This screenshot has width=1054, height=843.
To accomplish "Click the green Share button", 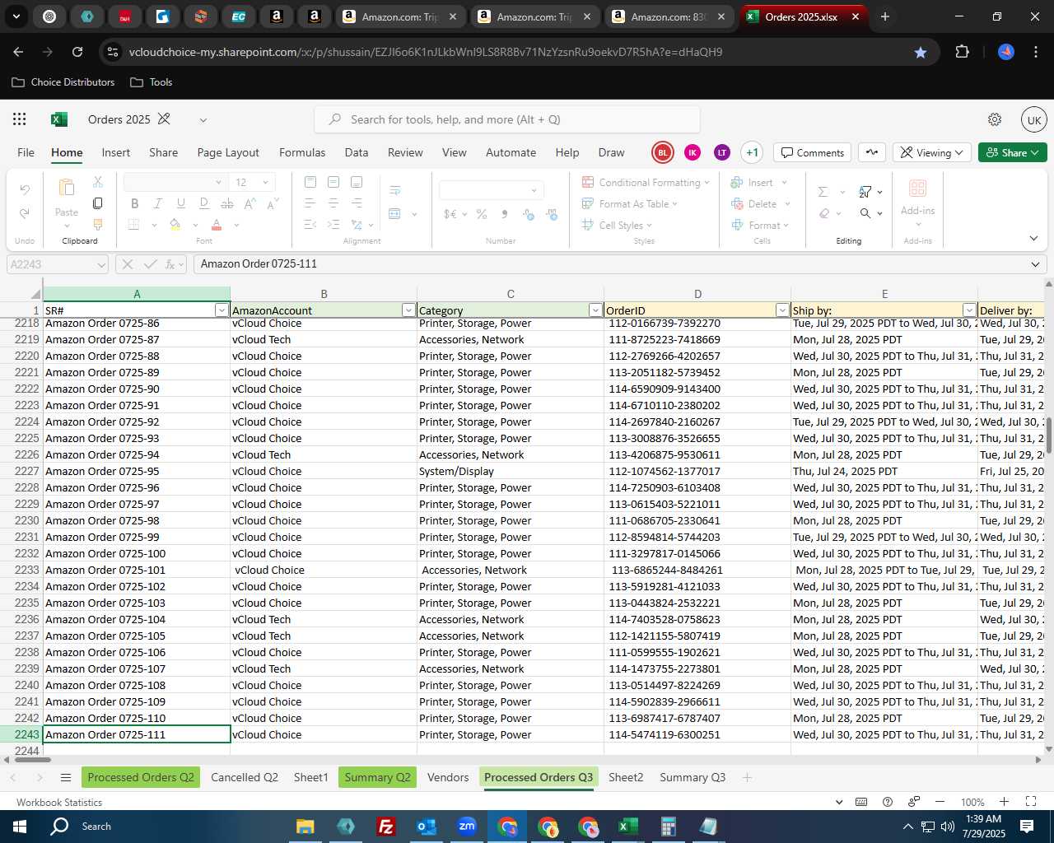I will coord(1013,152).
